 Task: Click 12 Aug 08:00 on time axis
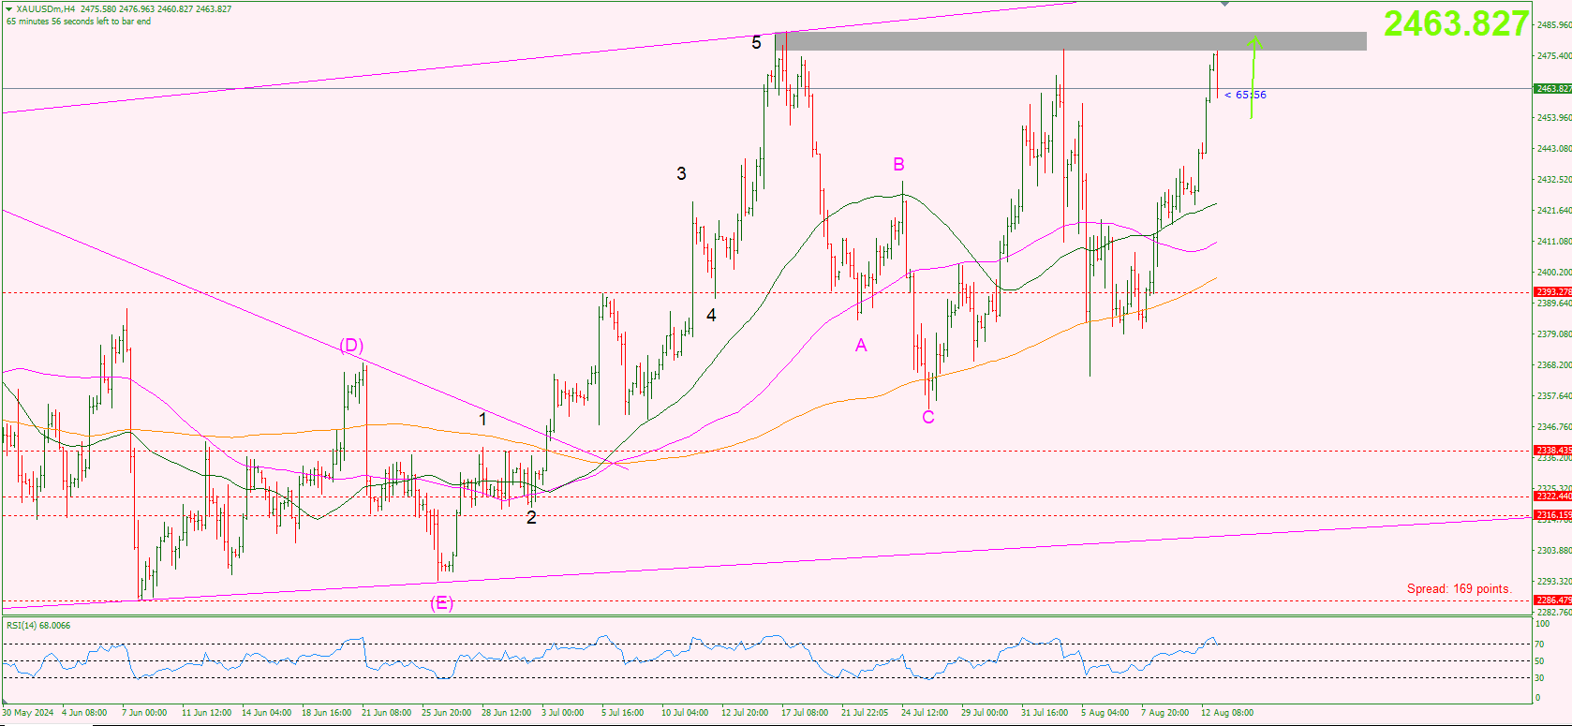1226,713
